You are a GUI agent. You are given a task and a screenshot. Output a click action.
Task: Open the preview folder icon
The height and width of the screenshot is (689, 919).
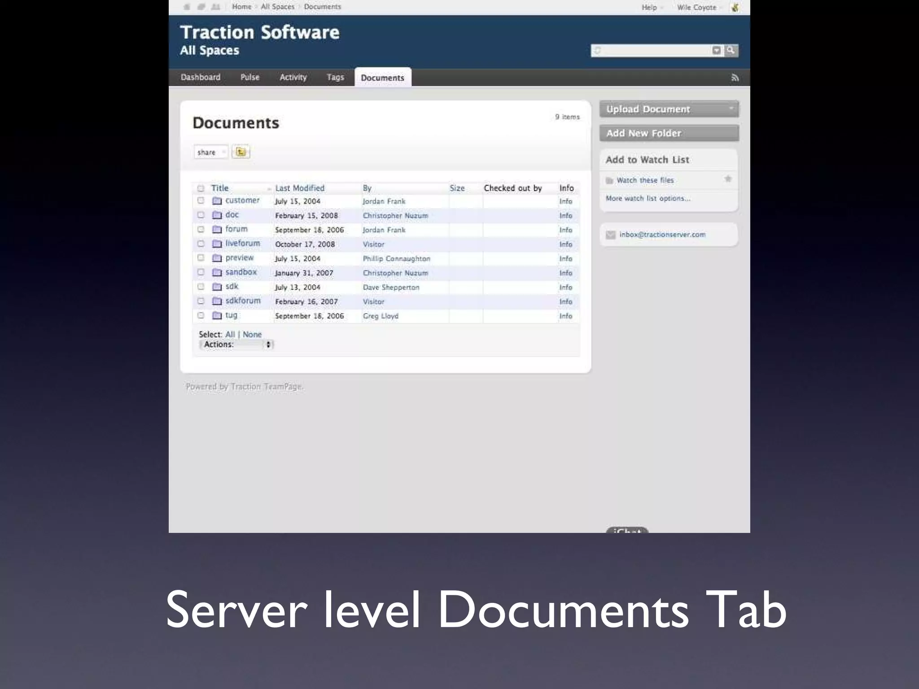pyautogui.click(x=217, y=258)
